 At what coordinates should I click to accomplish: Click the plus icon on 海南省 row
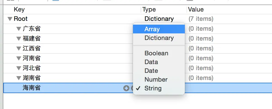pyautogui.click(x=126, y=88)
